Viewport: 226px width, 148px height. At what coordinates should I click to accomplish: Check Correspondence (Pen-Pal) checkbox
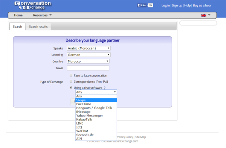click(71, 81)
